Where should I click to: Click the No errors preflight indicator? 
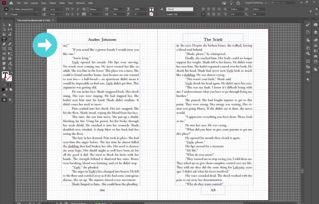pyautogui.click(x=99, y=202)
